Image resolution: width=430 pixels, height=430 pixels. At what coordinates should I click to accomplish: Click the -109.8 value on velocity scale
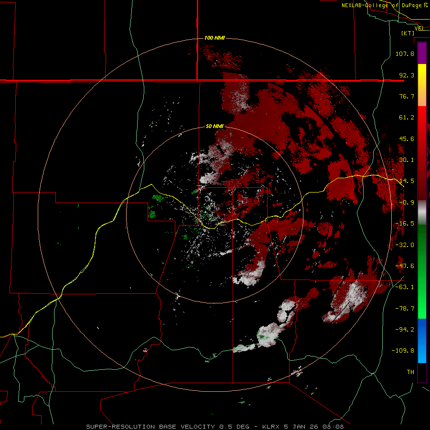point(403,351)
